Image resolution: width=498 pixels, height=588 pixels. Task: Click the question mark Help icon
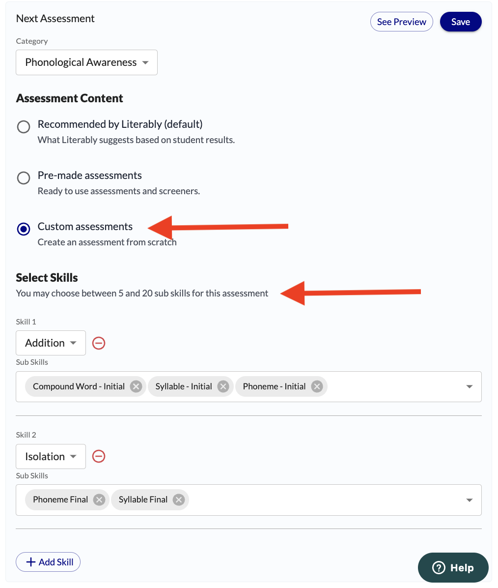[439, 568]
